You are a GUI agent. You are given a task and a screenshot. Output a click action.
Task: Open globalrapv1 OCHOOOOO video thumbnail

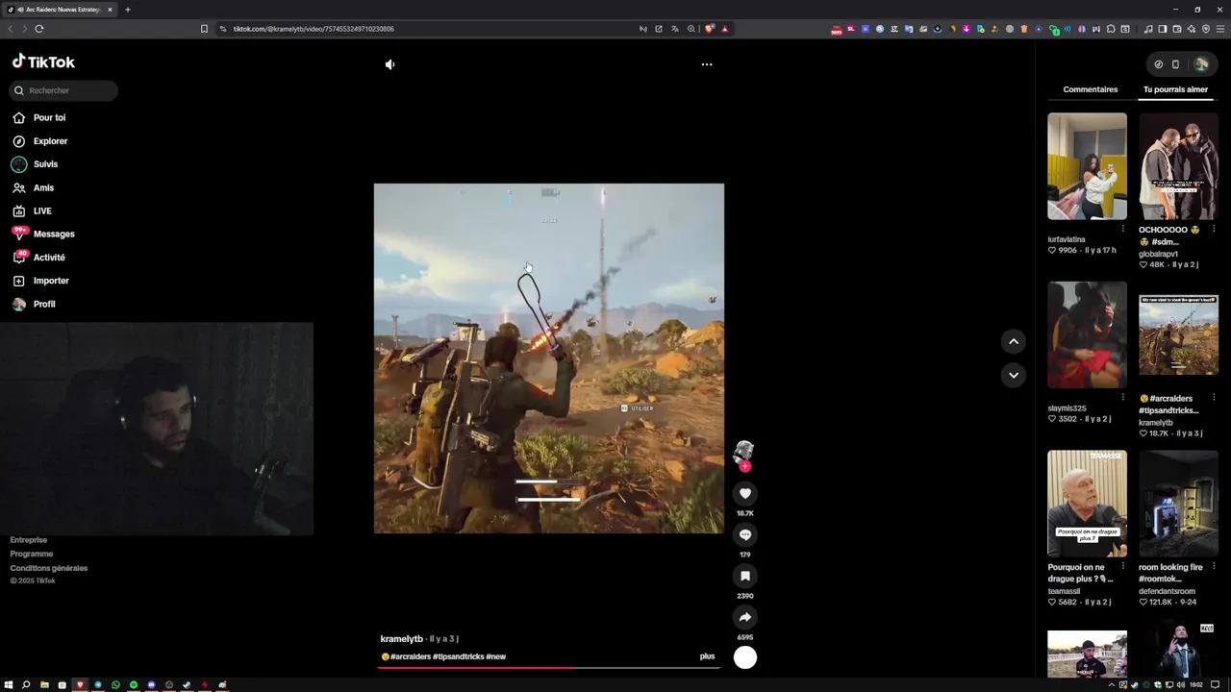1178,166
